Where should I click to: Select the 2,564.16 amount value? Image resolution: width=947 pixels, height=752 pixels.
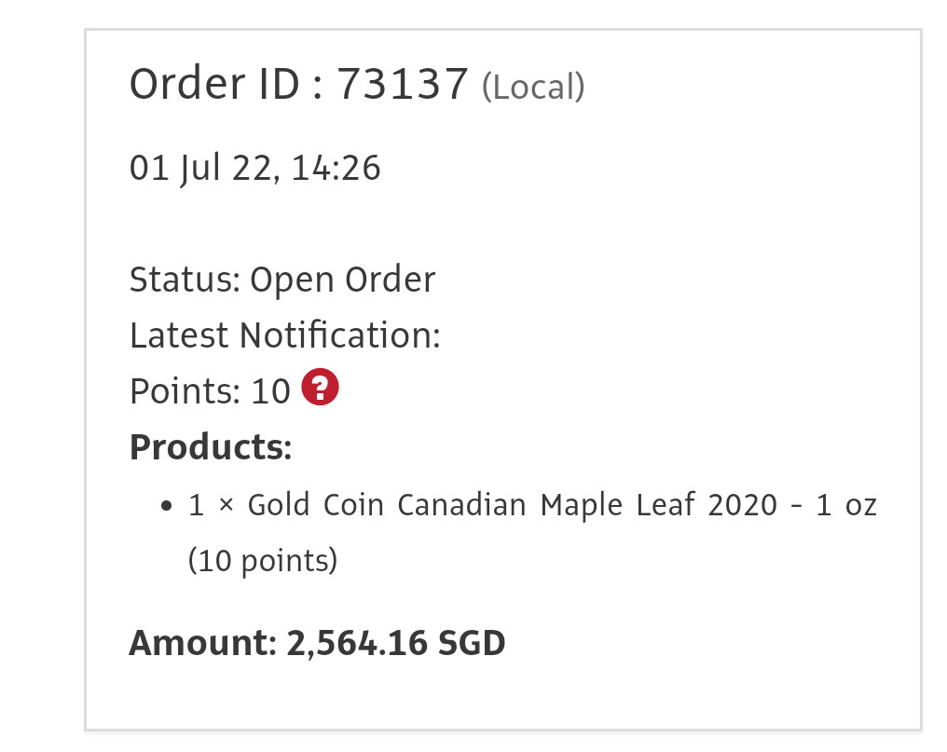pyautogui.click(x=357, y=643)
